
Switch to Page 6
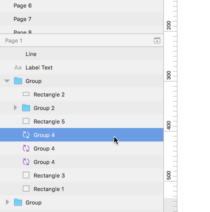click(82, 5)
